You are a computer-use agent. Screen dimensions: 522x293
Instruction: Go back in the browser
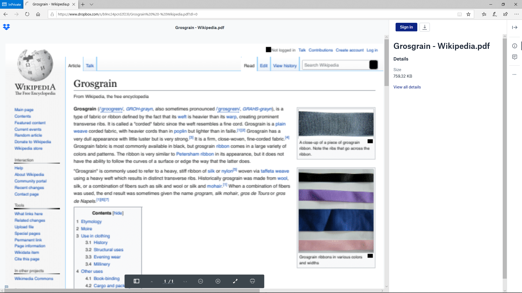click(6, 14)
